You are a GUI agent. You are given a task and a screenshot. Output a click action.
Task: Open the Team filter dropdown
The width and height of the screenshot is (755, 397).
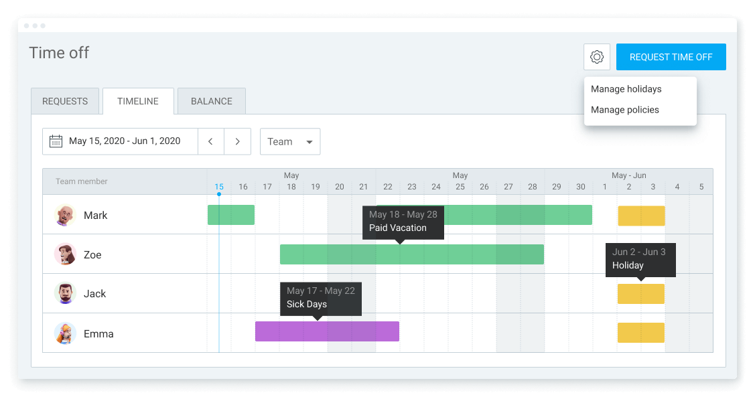tap(290, 141)
